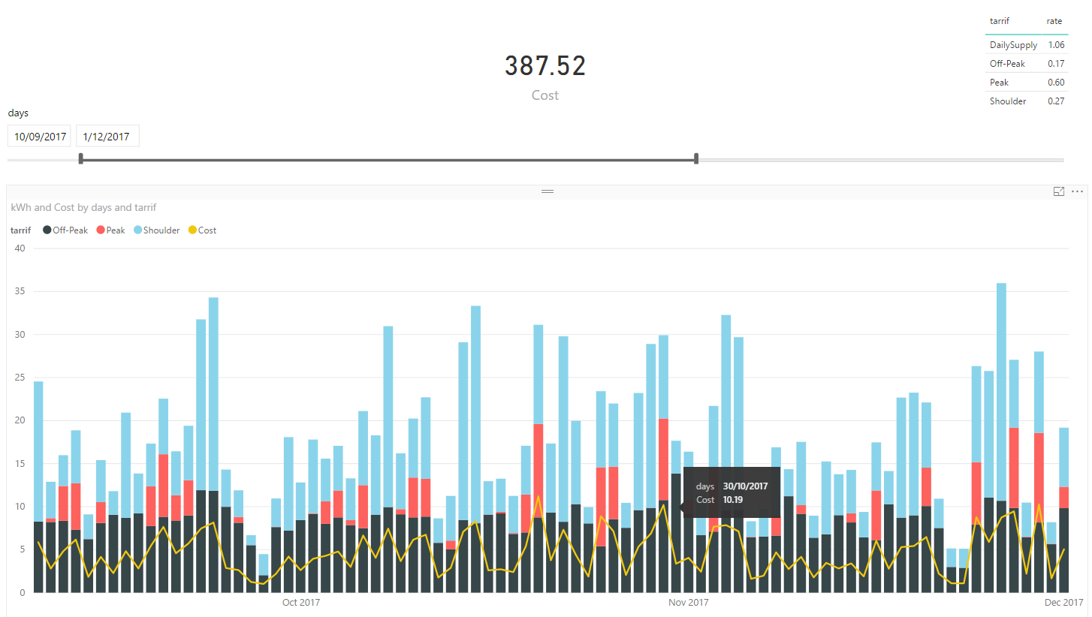Click the Oct 2017 axis label
1092x617 pixels.
[300, 602]
